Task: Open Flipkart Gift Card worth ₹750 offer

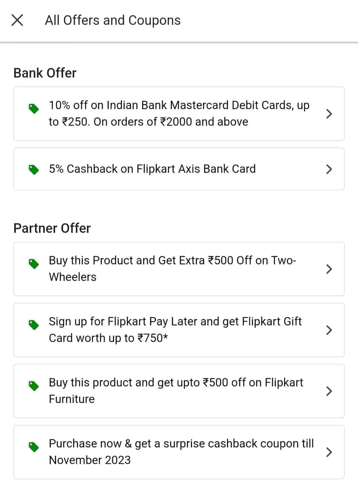Action: click(175, 330)
